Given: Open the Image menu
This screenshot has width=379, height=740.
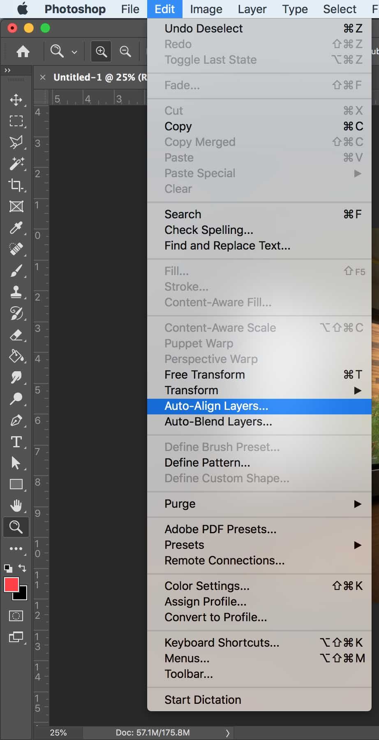Looking at the screenshot, I should click(x=206, y=9).
